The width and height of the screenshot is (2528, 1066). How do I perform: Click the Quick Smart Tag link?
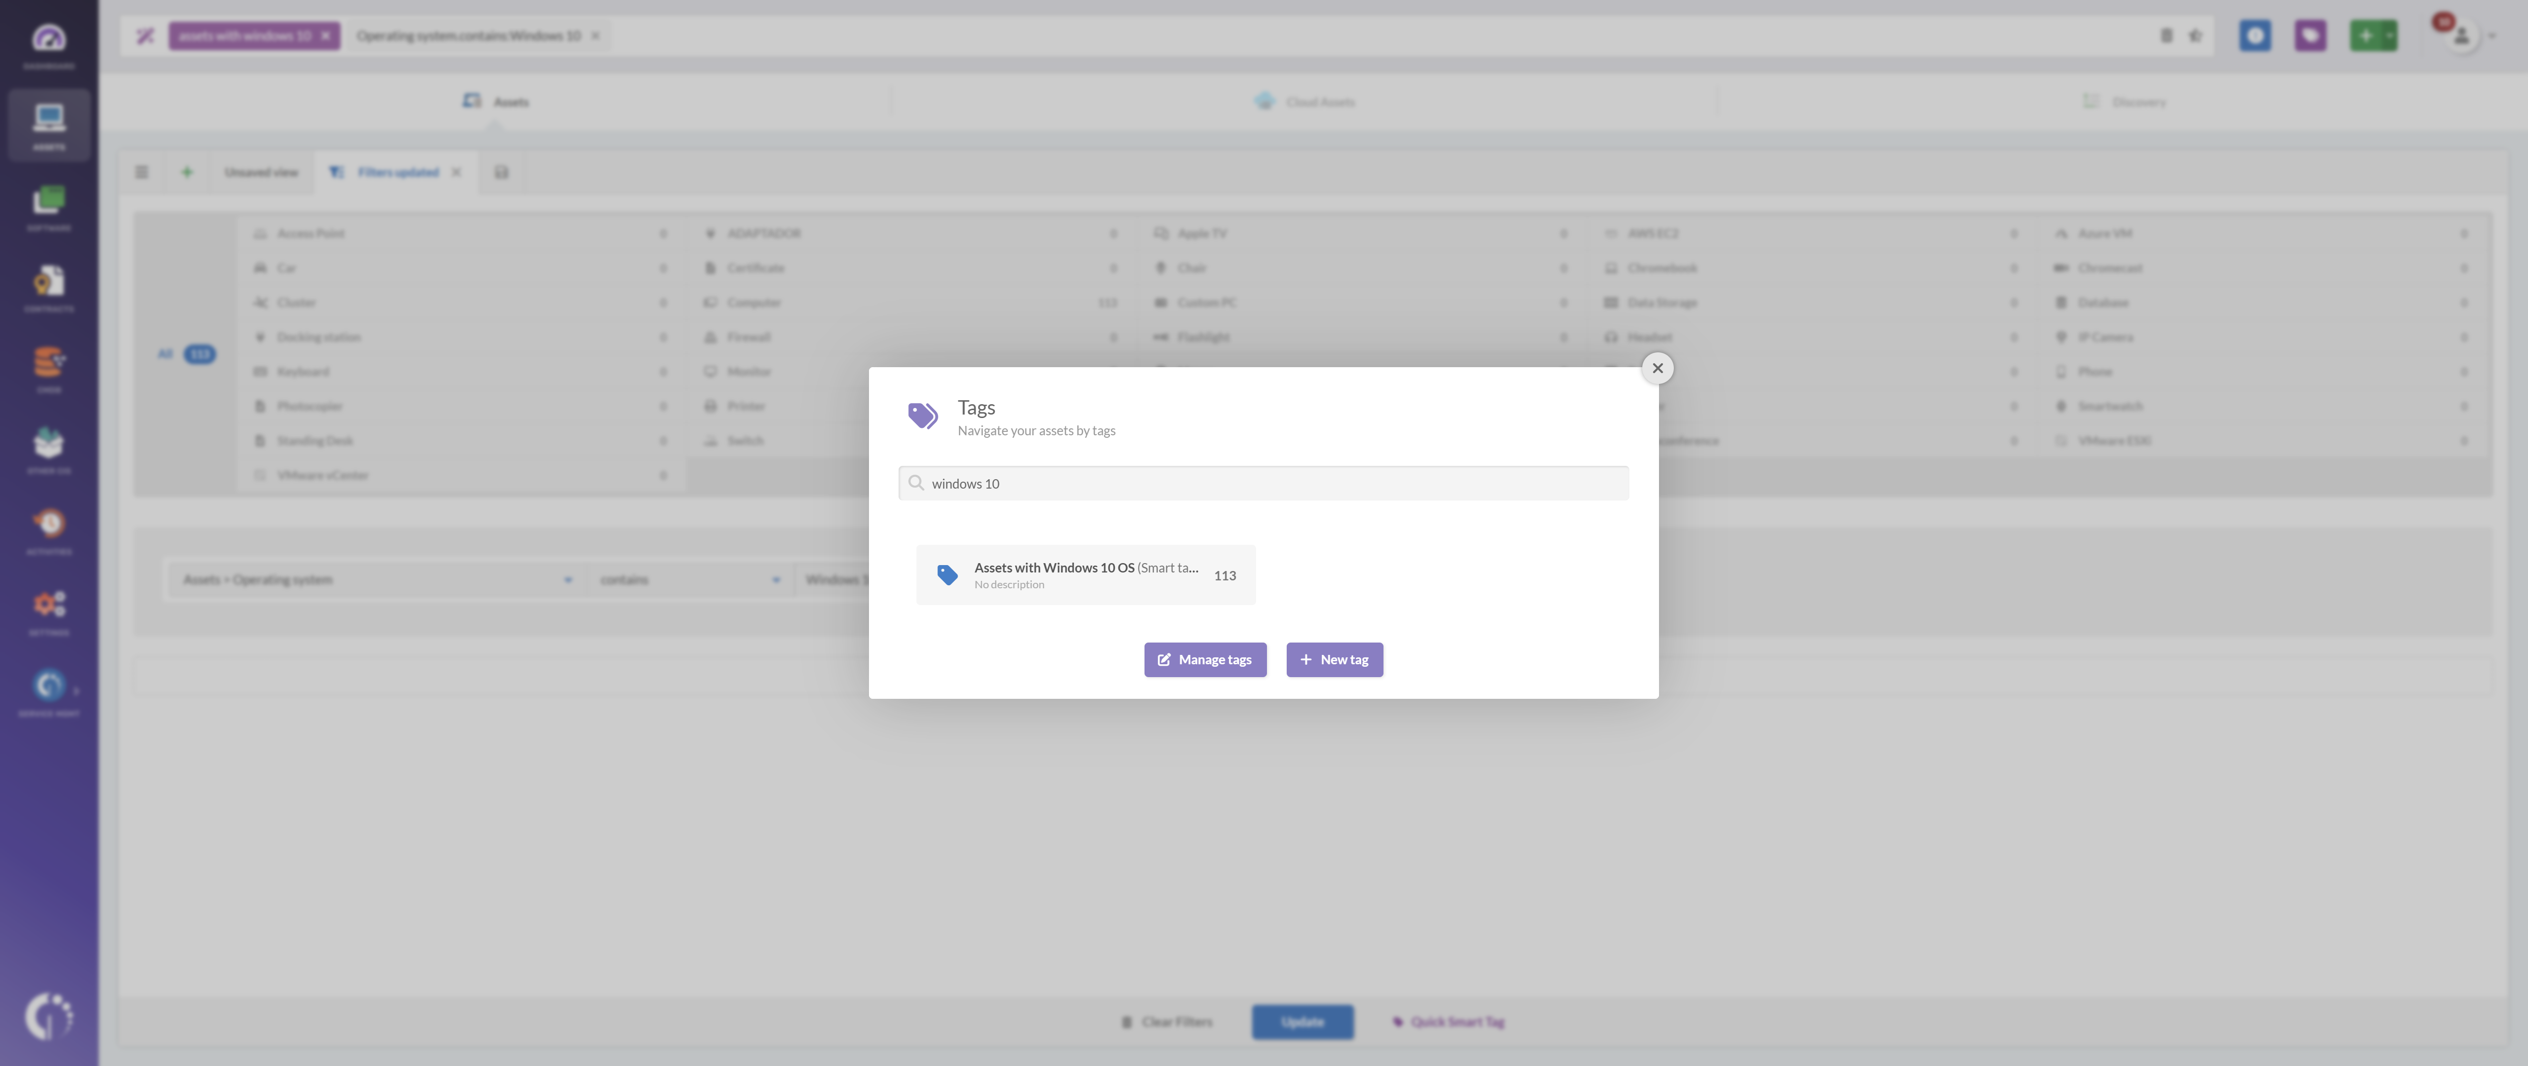[x=1449, y=1022]
